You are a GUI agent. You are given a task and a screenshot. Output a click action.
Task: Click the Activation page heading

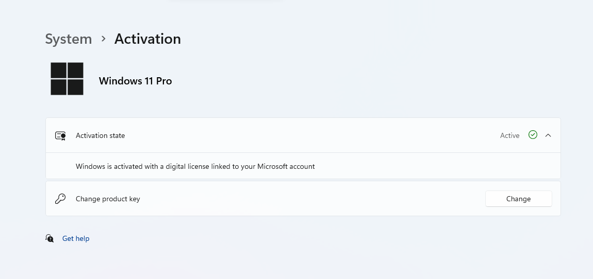147,39
